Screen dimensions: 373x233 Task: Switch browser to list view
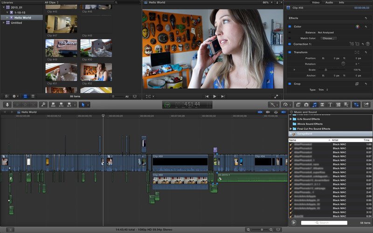pos(33,96)
